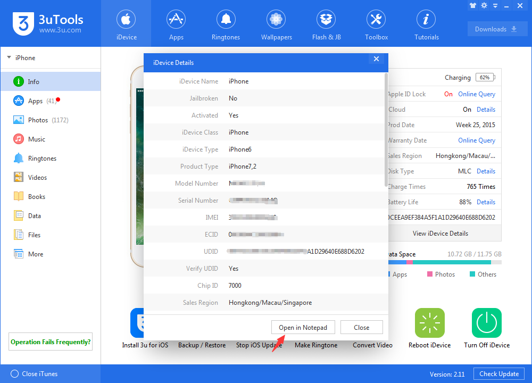Open the title bar dropdown menu icon

[x=495, y=6]
